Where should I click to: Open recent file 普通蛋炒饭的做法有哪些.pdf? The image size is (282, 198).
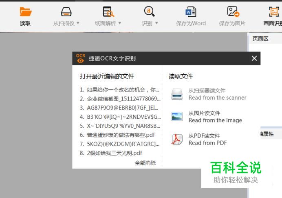pos(117,135)
